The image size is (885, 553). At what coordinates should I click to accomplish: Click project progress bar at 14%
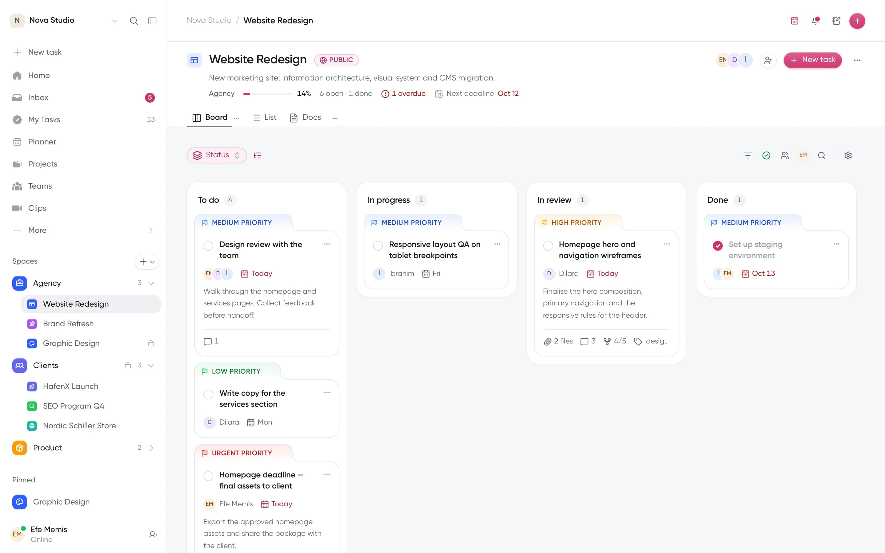(267, 94)
